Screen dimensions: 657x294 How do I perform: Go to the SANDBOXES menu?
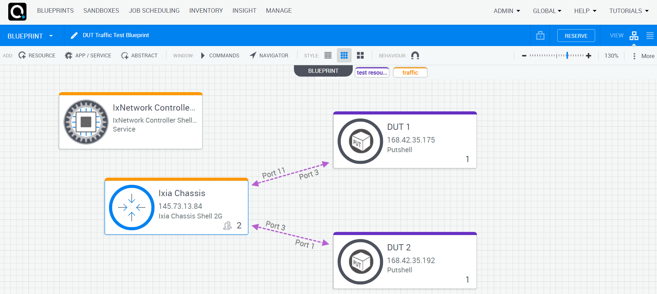(x=101, y=11)
